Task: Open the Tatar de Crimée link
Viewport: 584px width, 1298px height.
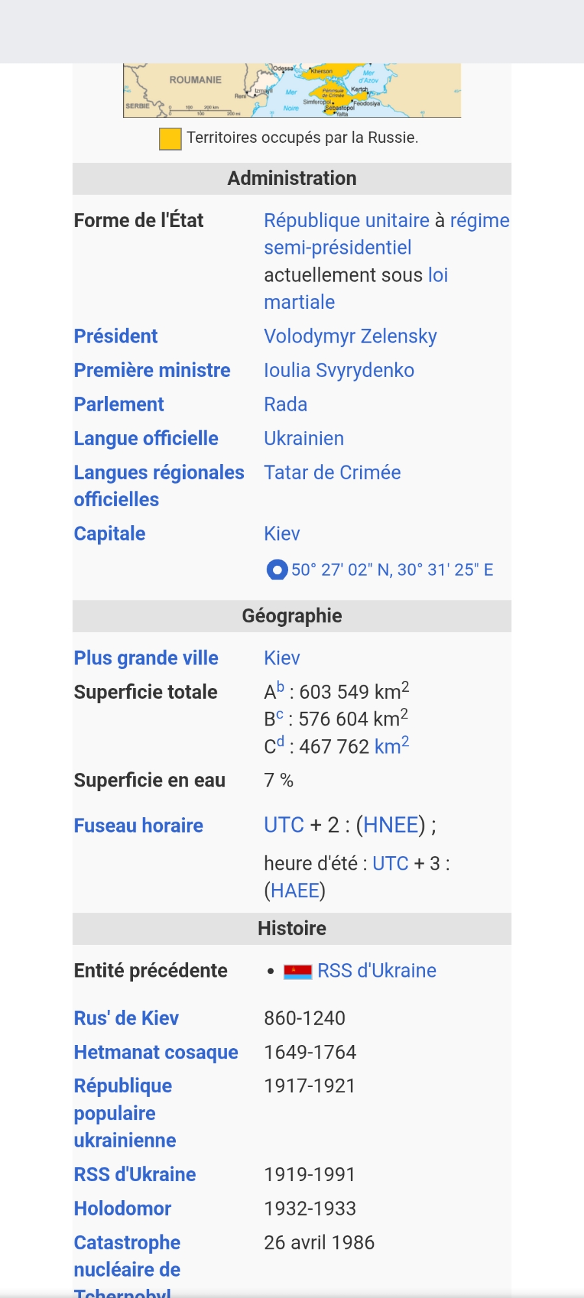Action: (x=332, y=472)
